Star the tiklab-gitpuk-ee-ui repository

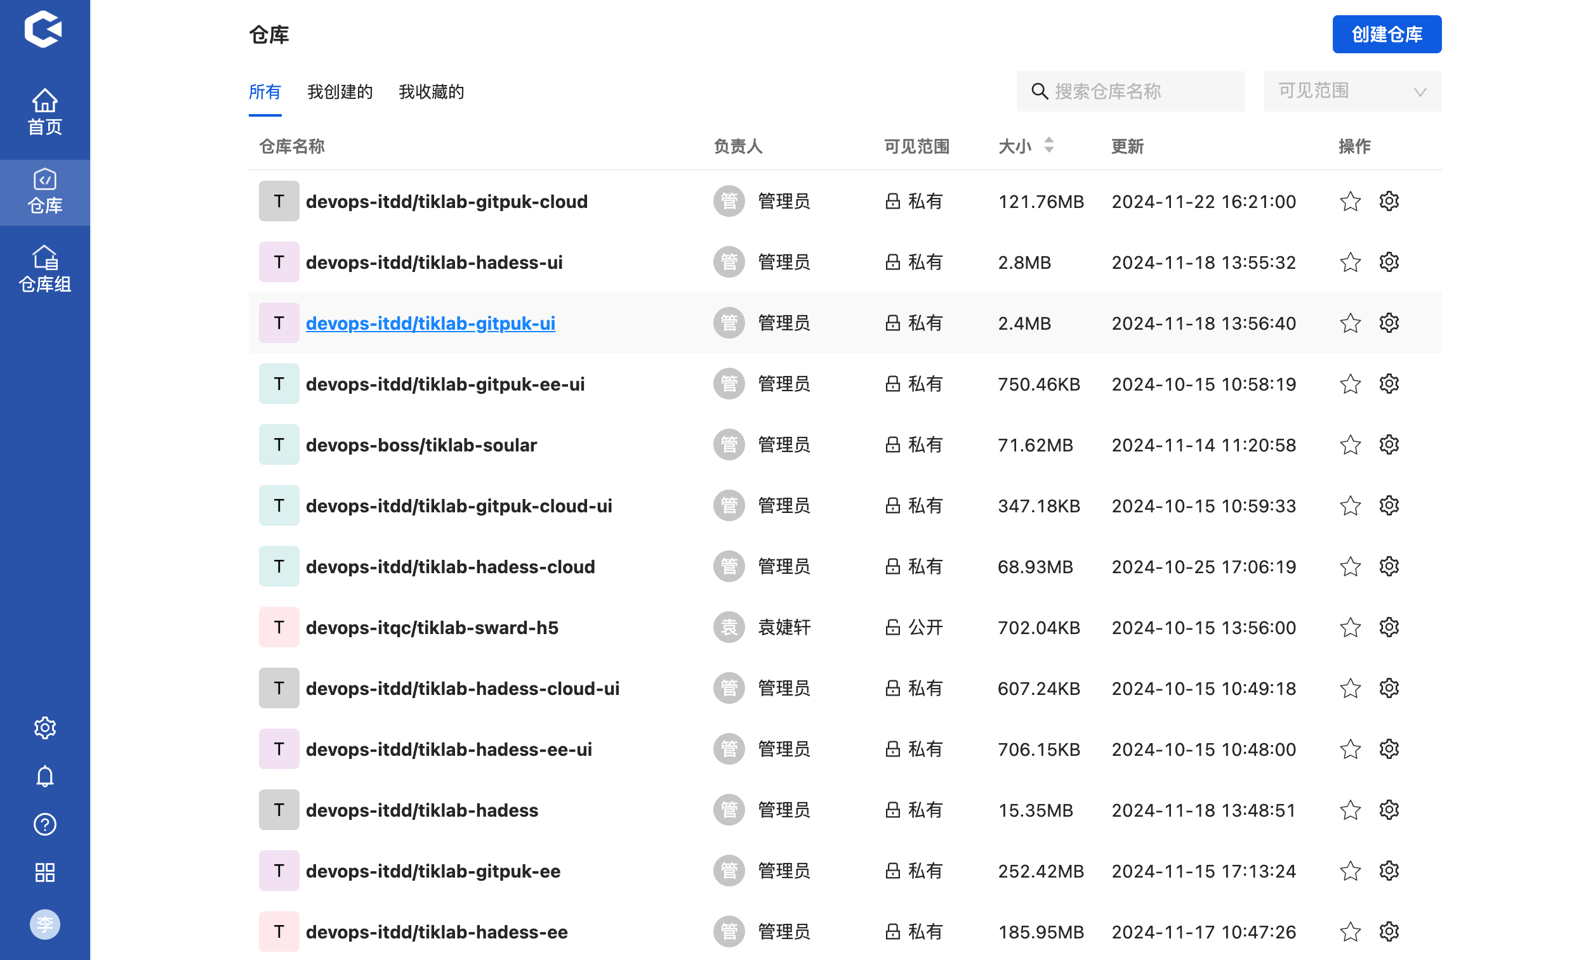click(1350, 384)
